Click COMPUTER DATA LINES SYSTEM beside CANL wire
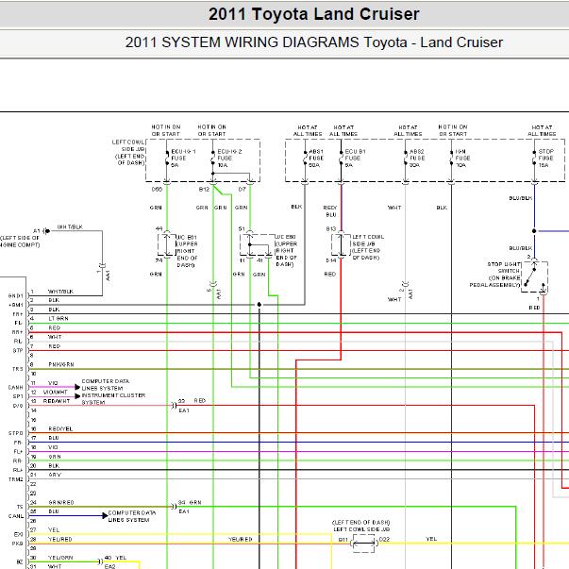This screenshot has width=569, height=569. coord(132,516)
